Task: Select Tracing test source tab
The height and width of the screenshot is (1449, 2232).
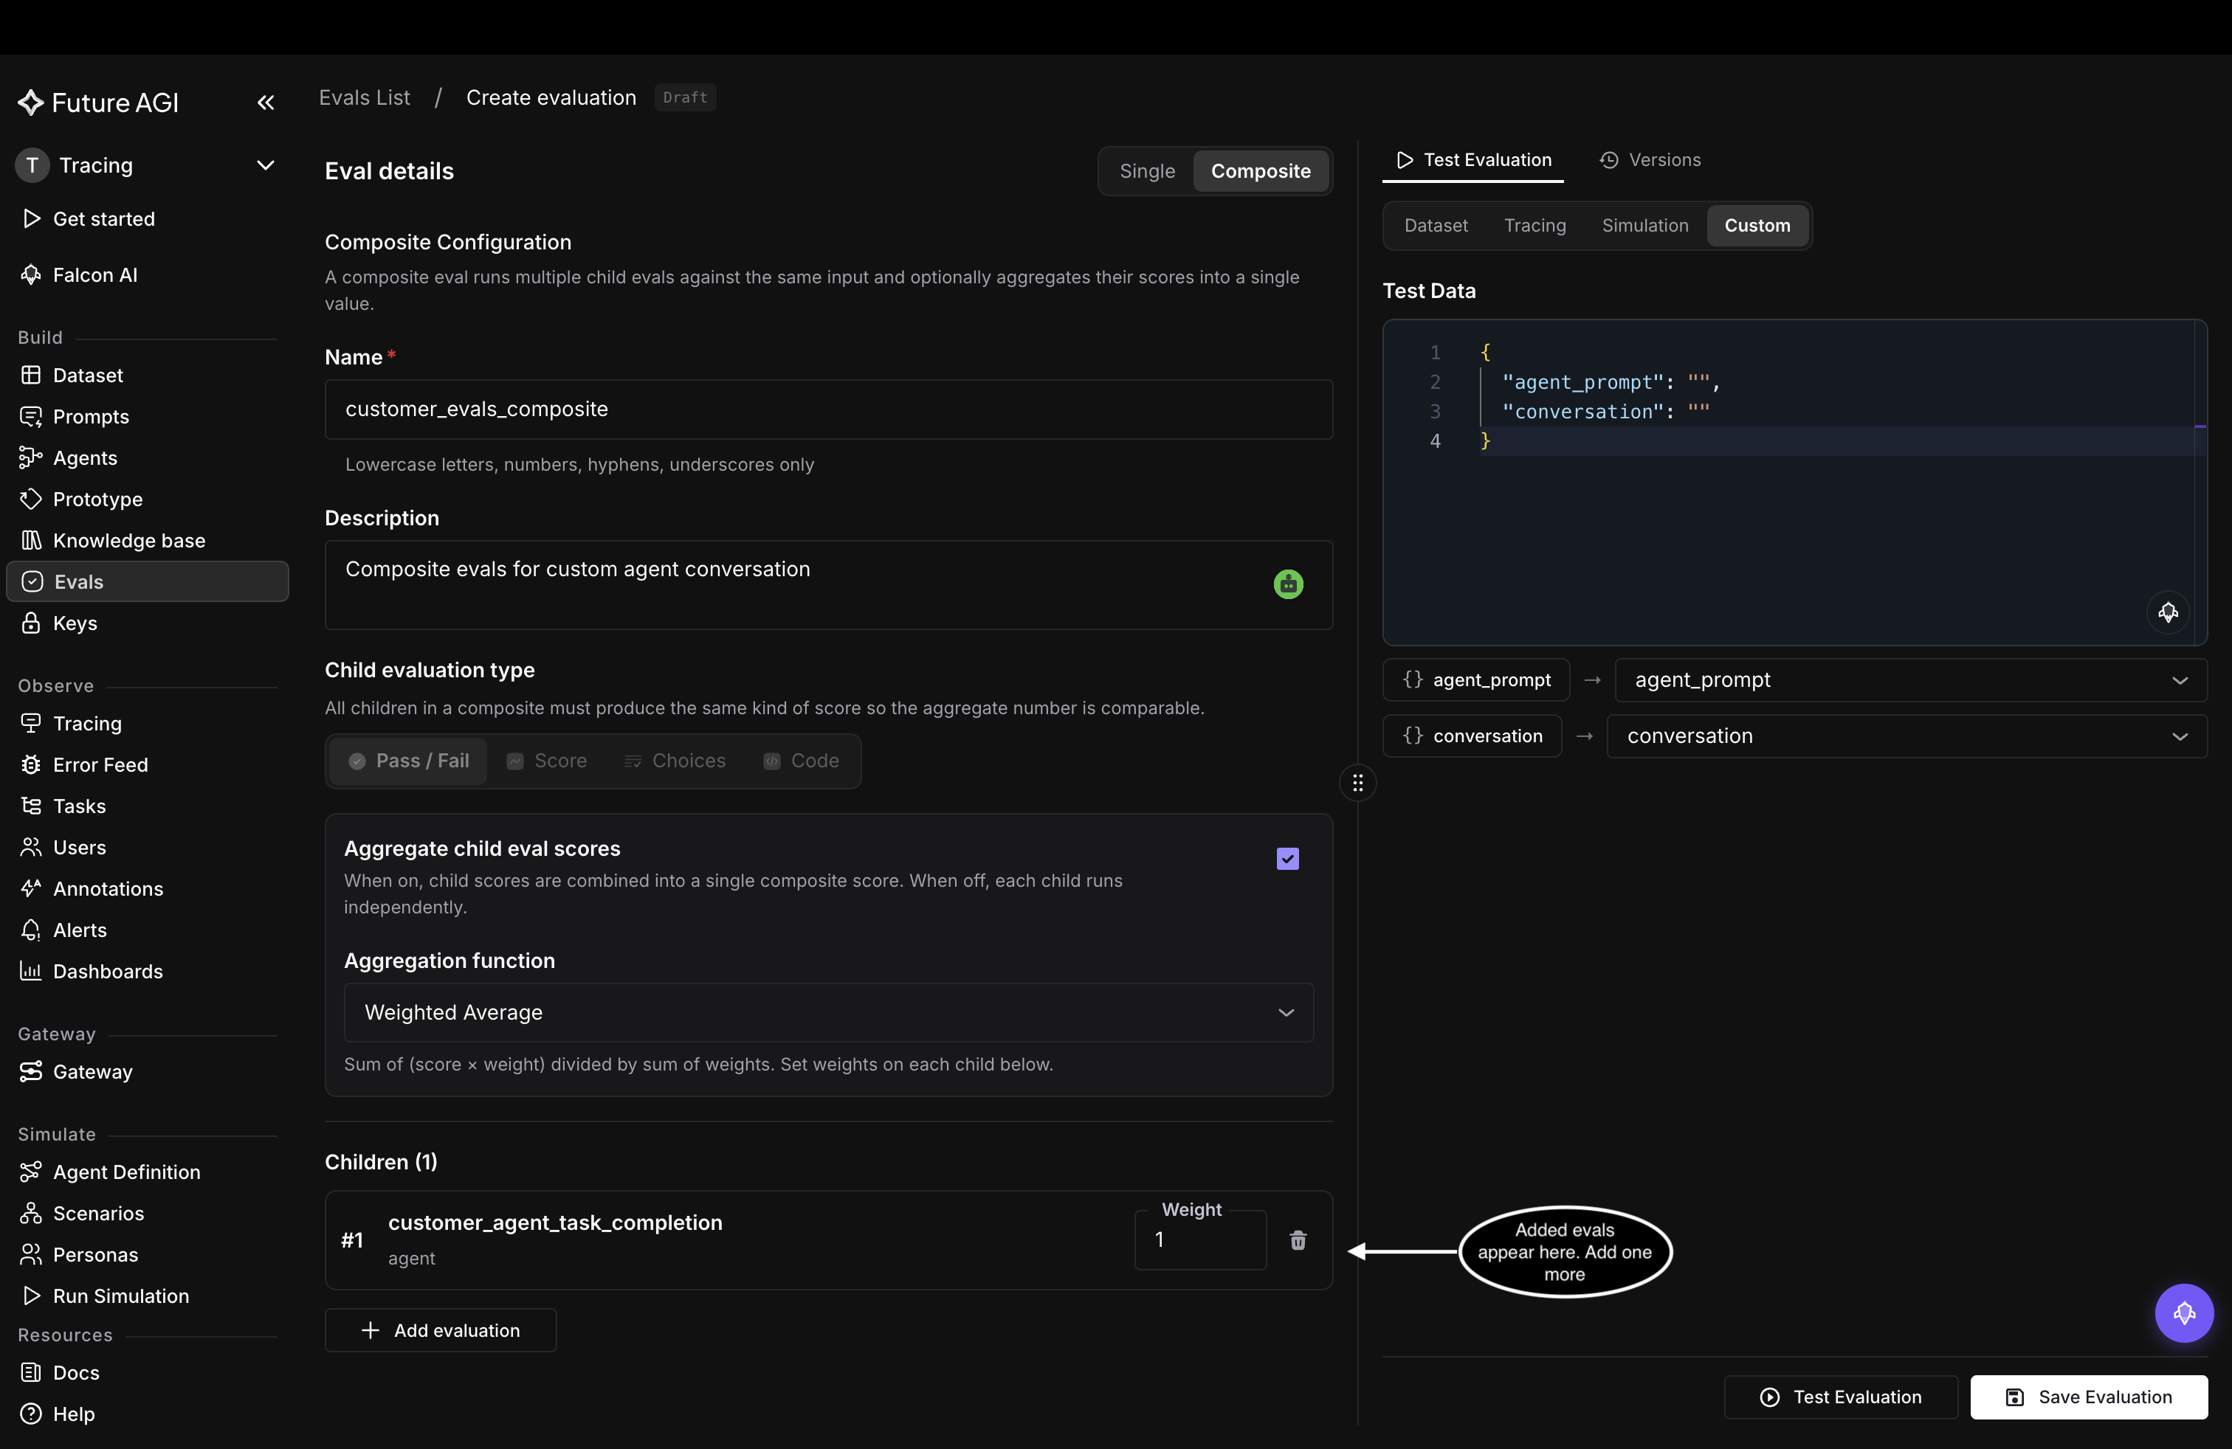Action: [1534, 225]
